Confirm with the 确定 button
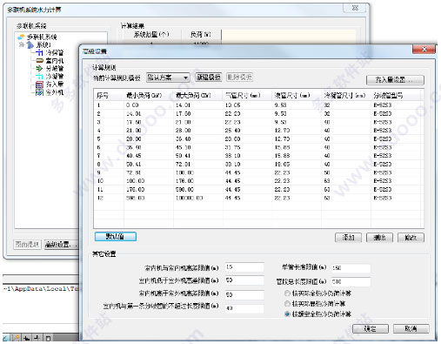Image resolution: width=441 pixels, height=344 pixels. point(371,328)
